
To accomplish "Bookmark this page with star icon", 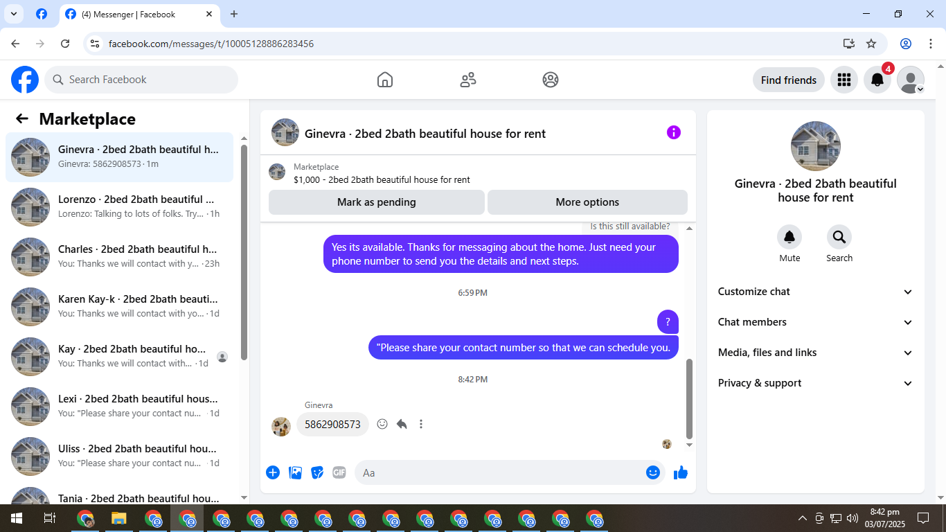I will coord(871,44).
